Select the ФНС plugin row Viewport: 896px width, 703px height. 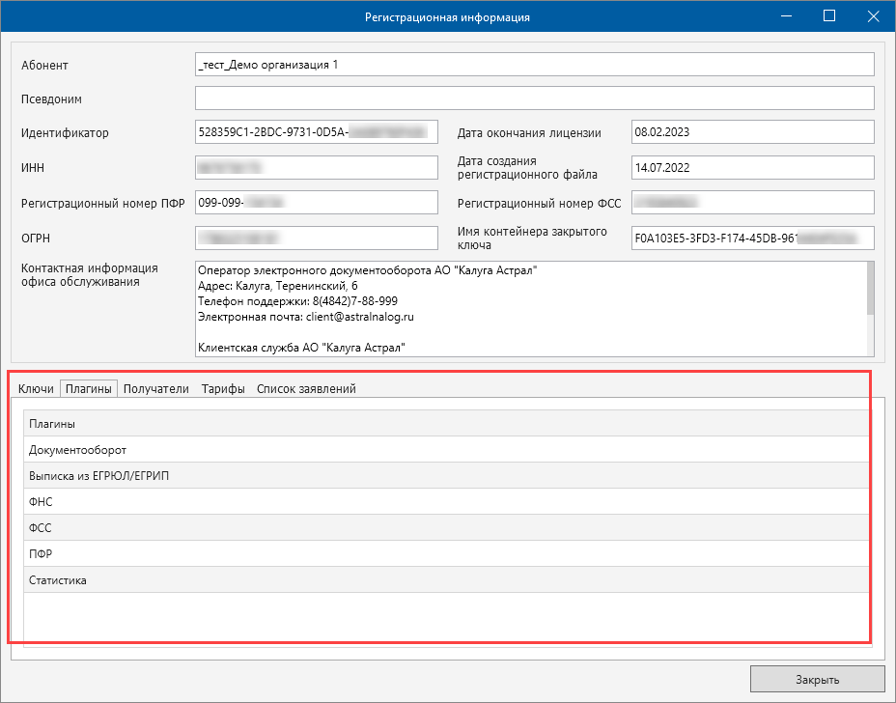point(446,502)
